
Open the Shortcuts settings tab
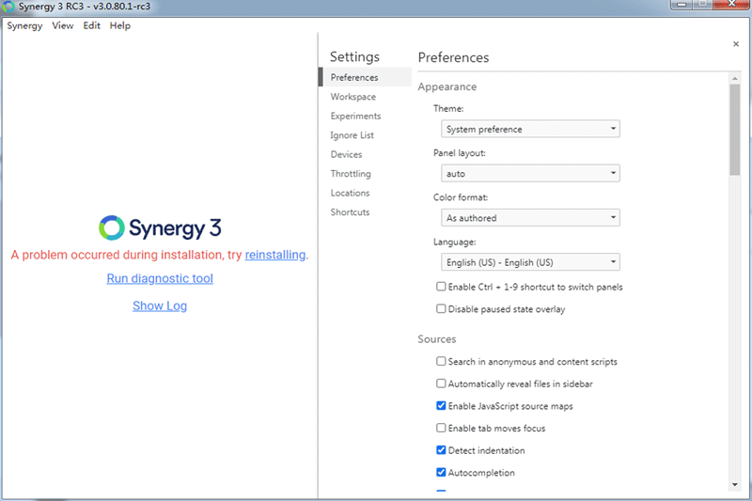(x=350, y=211)
